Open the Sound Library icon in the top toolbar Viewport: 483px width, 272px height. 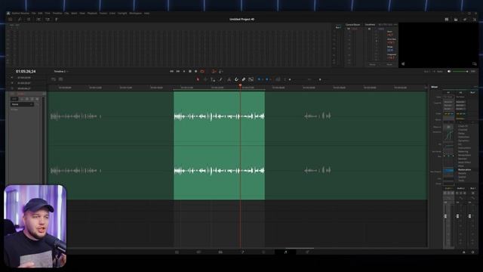point(38,19)
